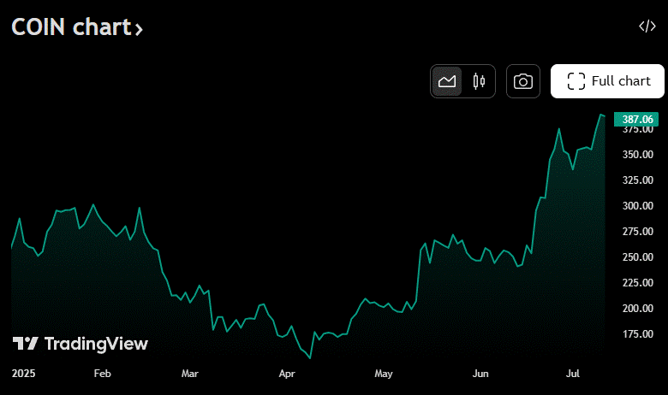Click the 350.00 price axis label
Image resolution: width=668 pixels, height=395 pixels.
(638, 155)
